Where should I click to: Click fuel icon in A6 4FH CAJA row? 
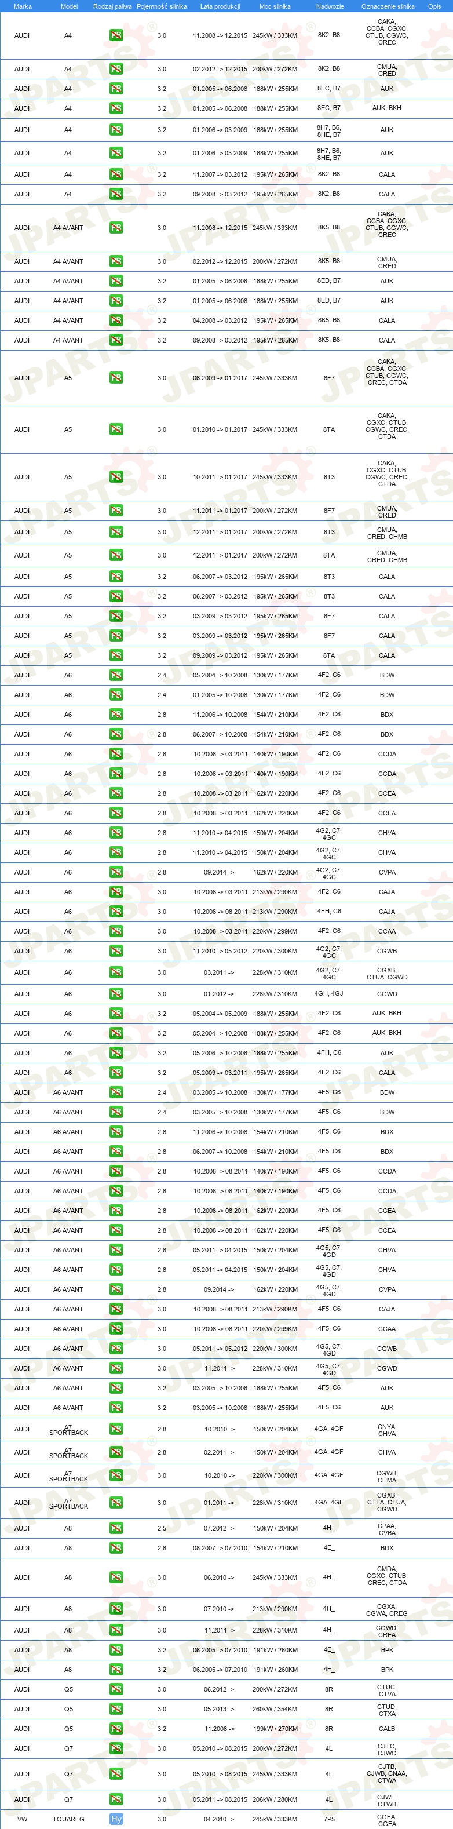click(x=116, y=911)
